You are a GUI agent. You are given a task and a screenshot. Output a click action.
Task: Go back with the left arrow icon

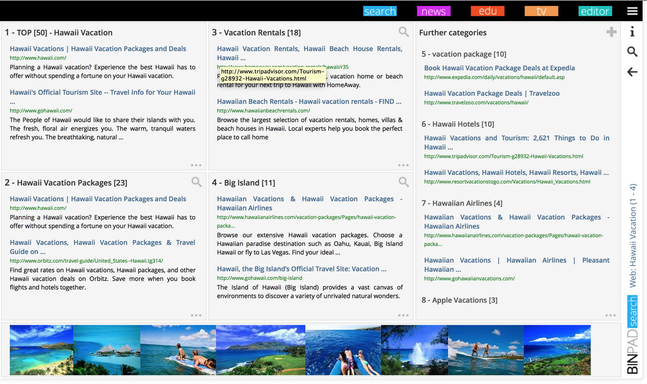click(632, 72)
